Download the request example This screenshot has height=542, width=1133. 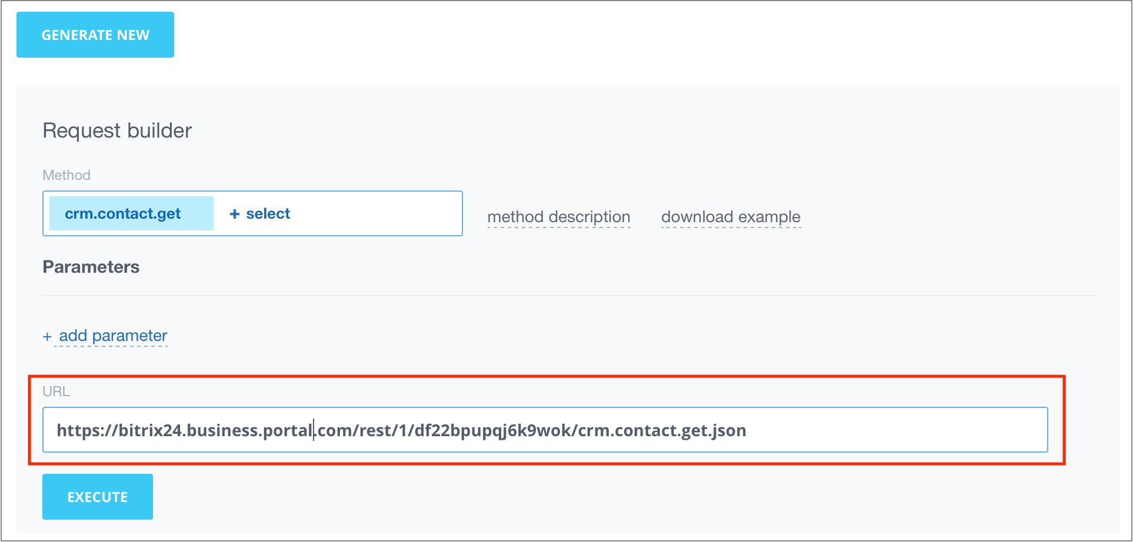pos(731,216)
